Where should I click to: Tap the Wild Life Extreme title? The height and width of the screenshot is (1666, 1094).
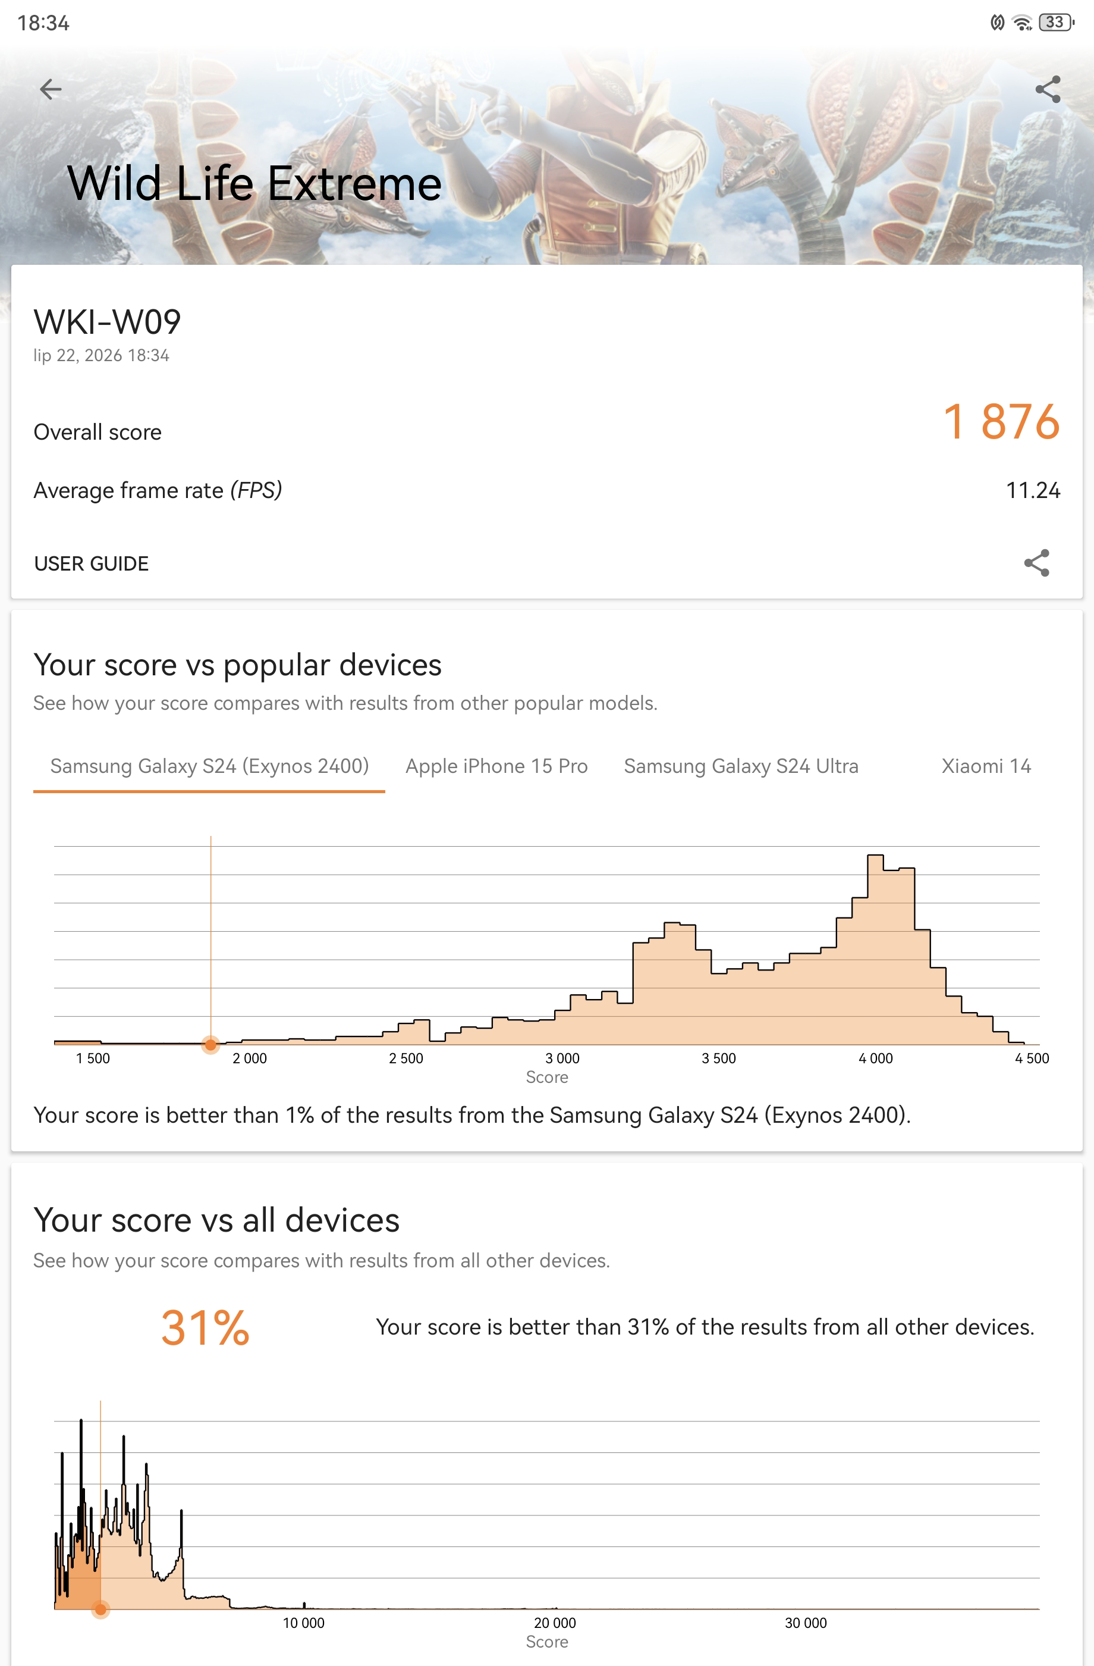tap(254, 183)
